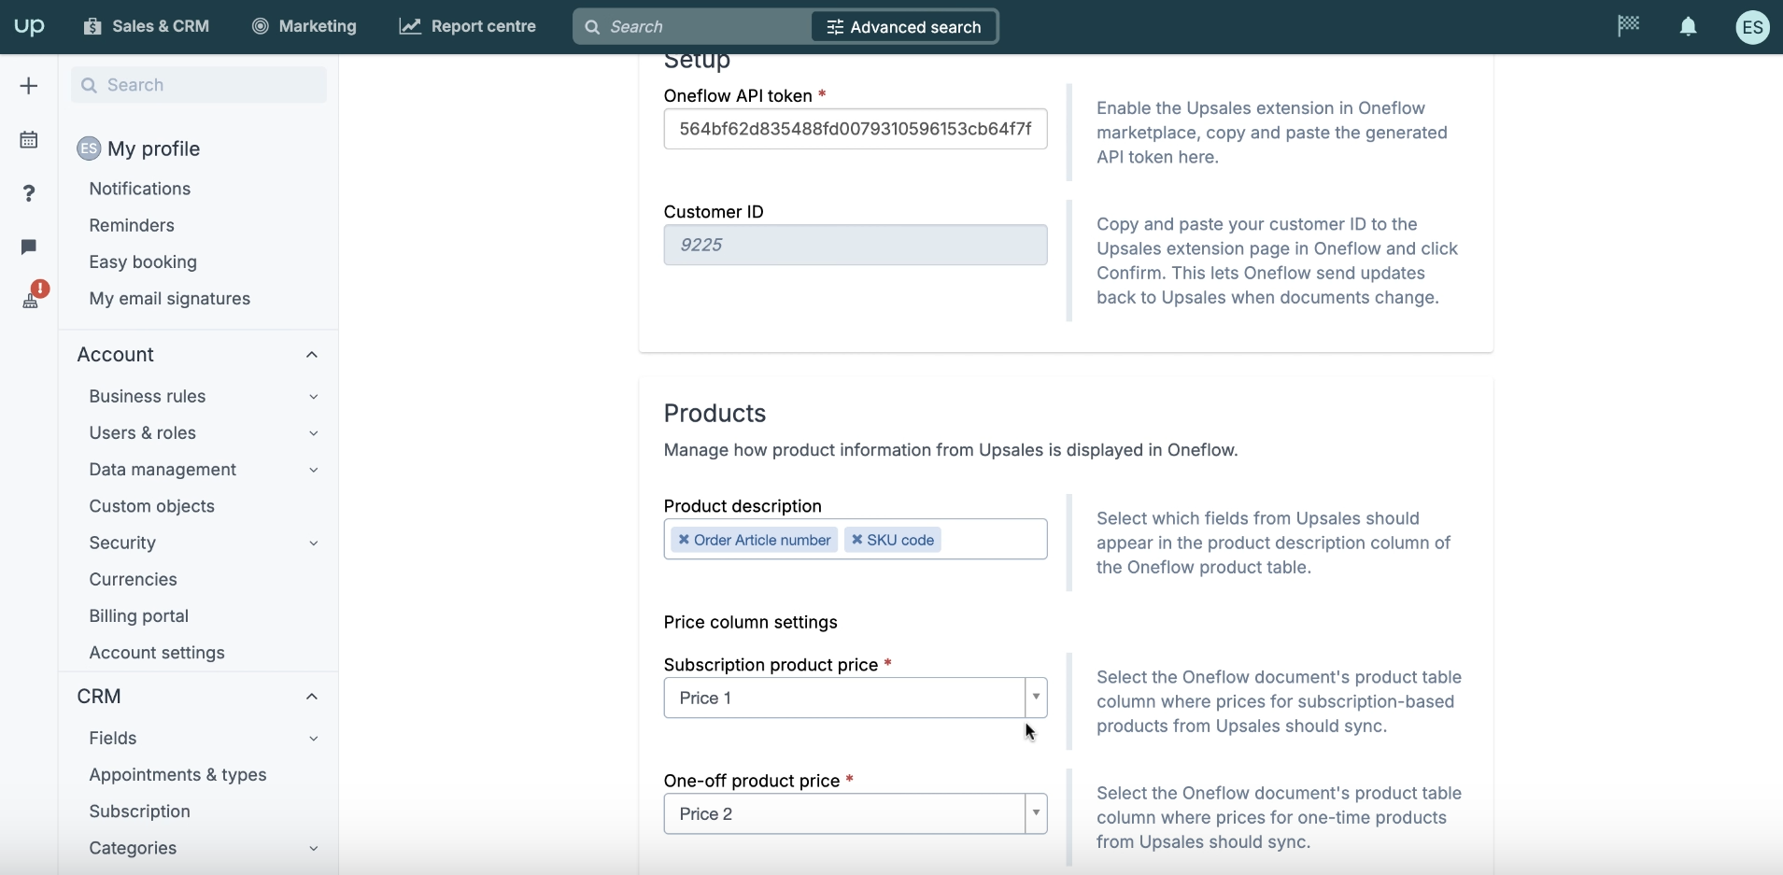Open the Sales & CRM menu

point(147,26)
